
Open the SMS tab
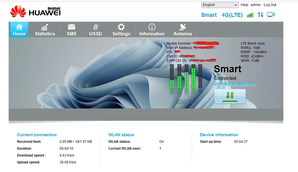coord(72,30)
